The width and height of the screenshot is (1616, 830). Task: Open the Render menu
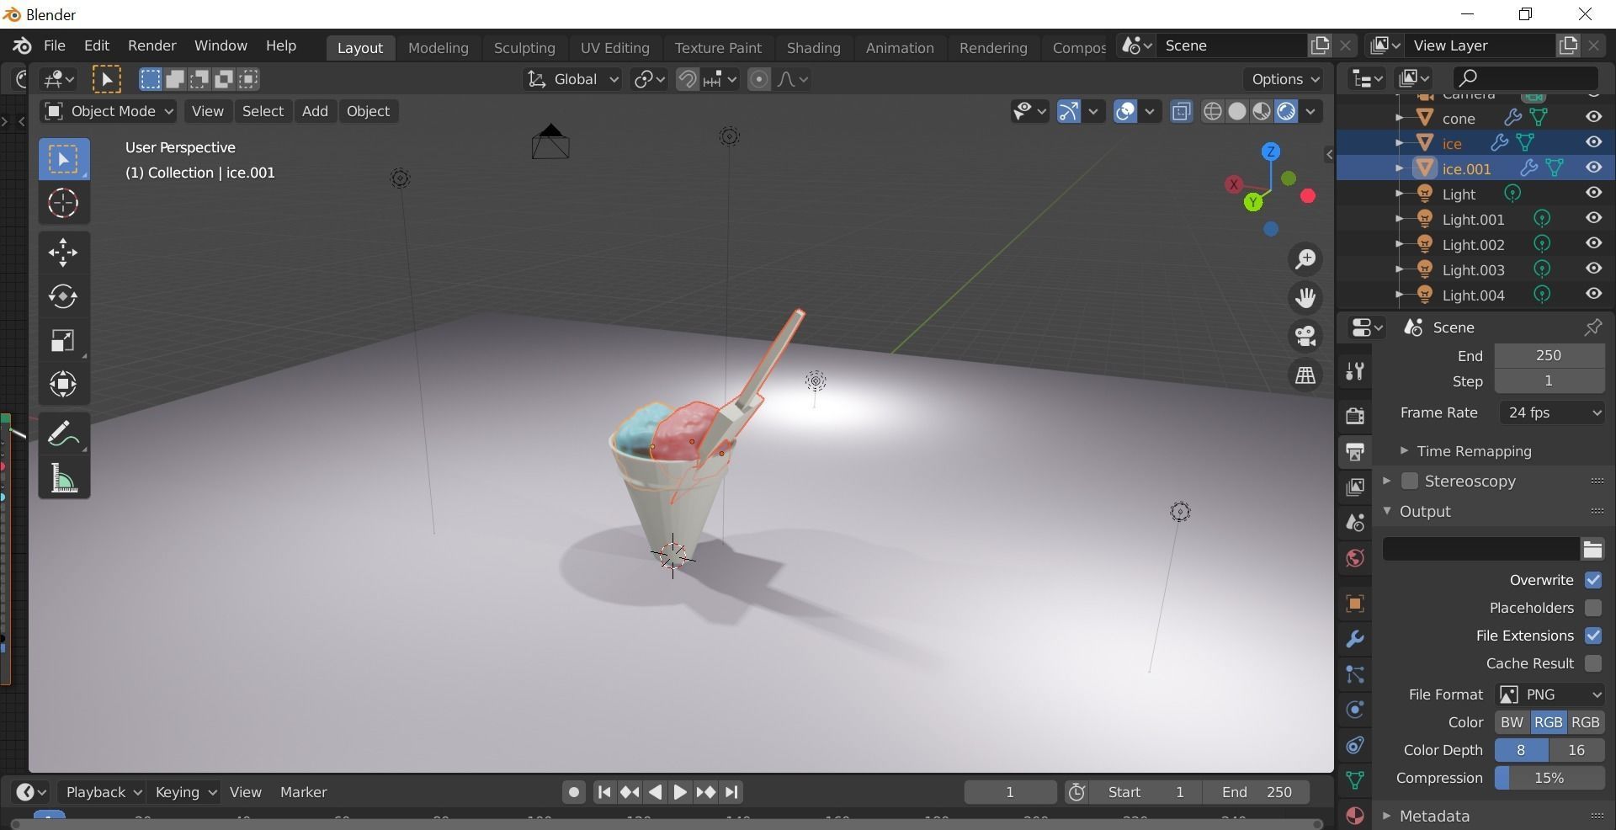pos(151,45)
